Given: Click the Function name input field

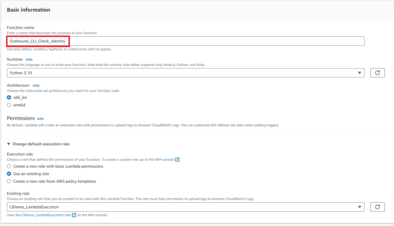Looking at the screenshot, I should pyautogui.click(x=186, y=41).
